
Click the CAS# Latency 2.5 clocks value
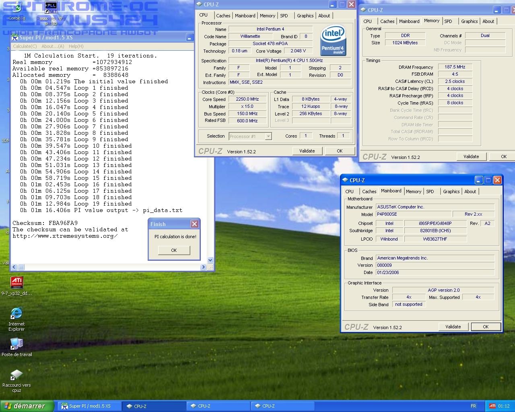pyautogui.click(x=455, y=81)
